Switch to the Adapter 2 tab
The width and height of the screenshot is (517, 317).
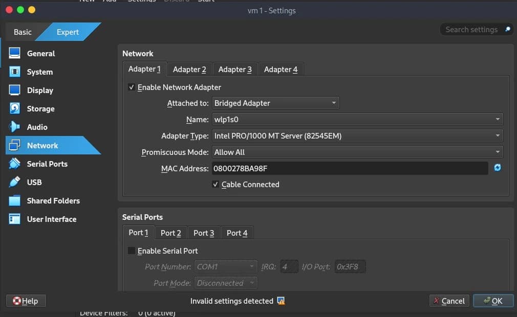click(x=189, y=70)
